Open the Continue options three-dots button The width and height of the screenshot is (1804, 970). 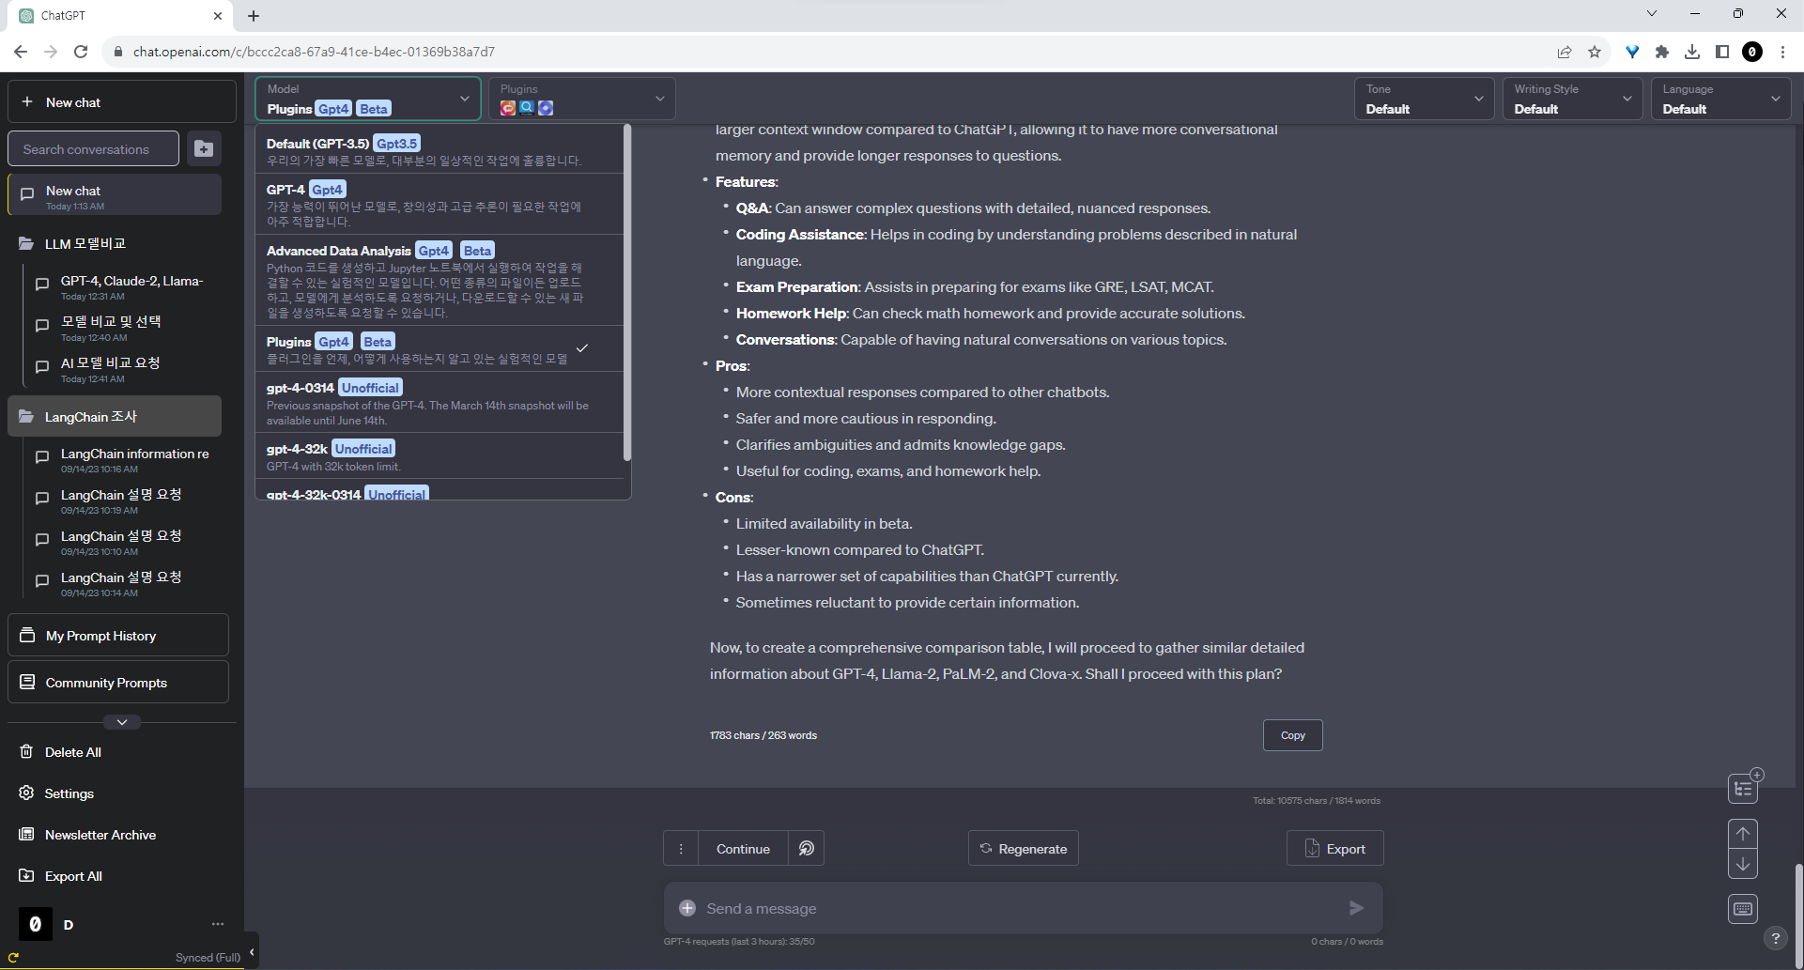pos(681,848)
